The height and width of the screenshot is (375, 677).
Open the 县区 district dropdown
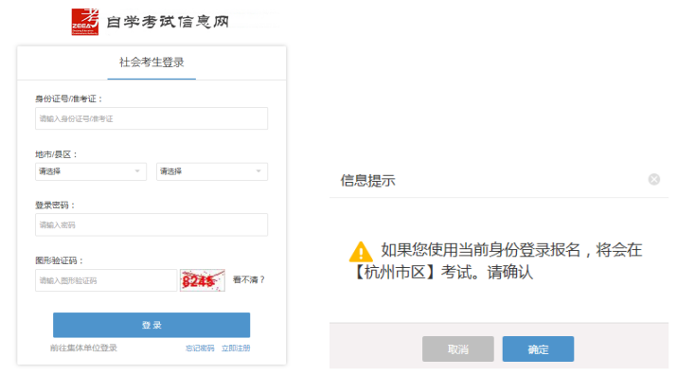(212, 171)
